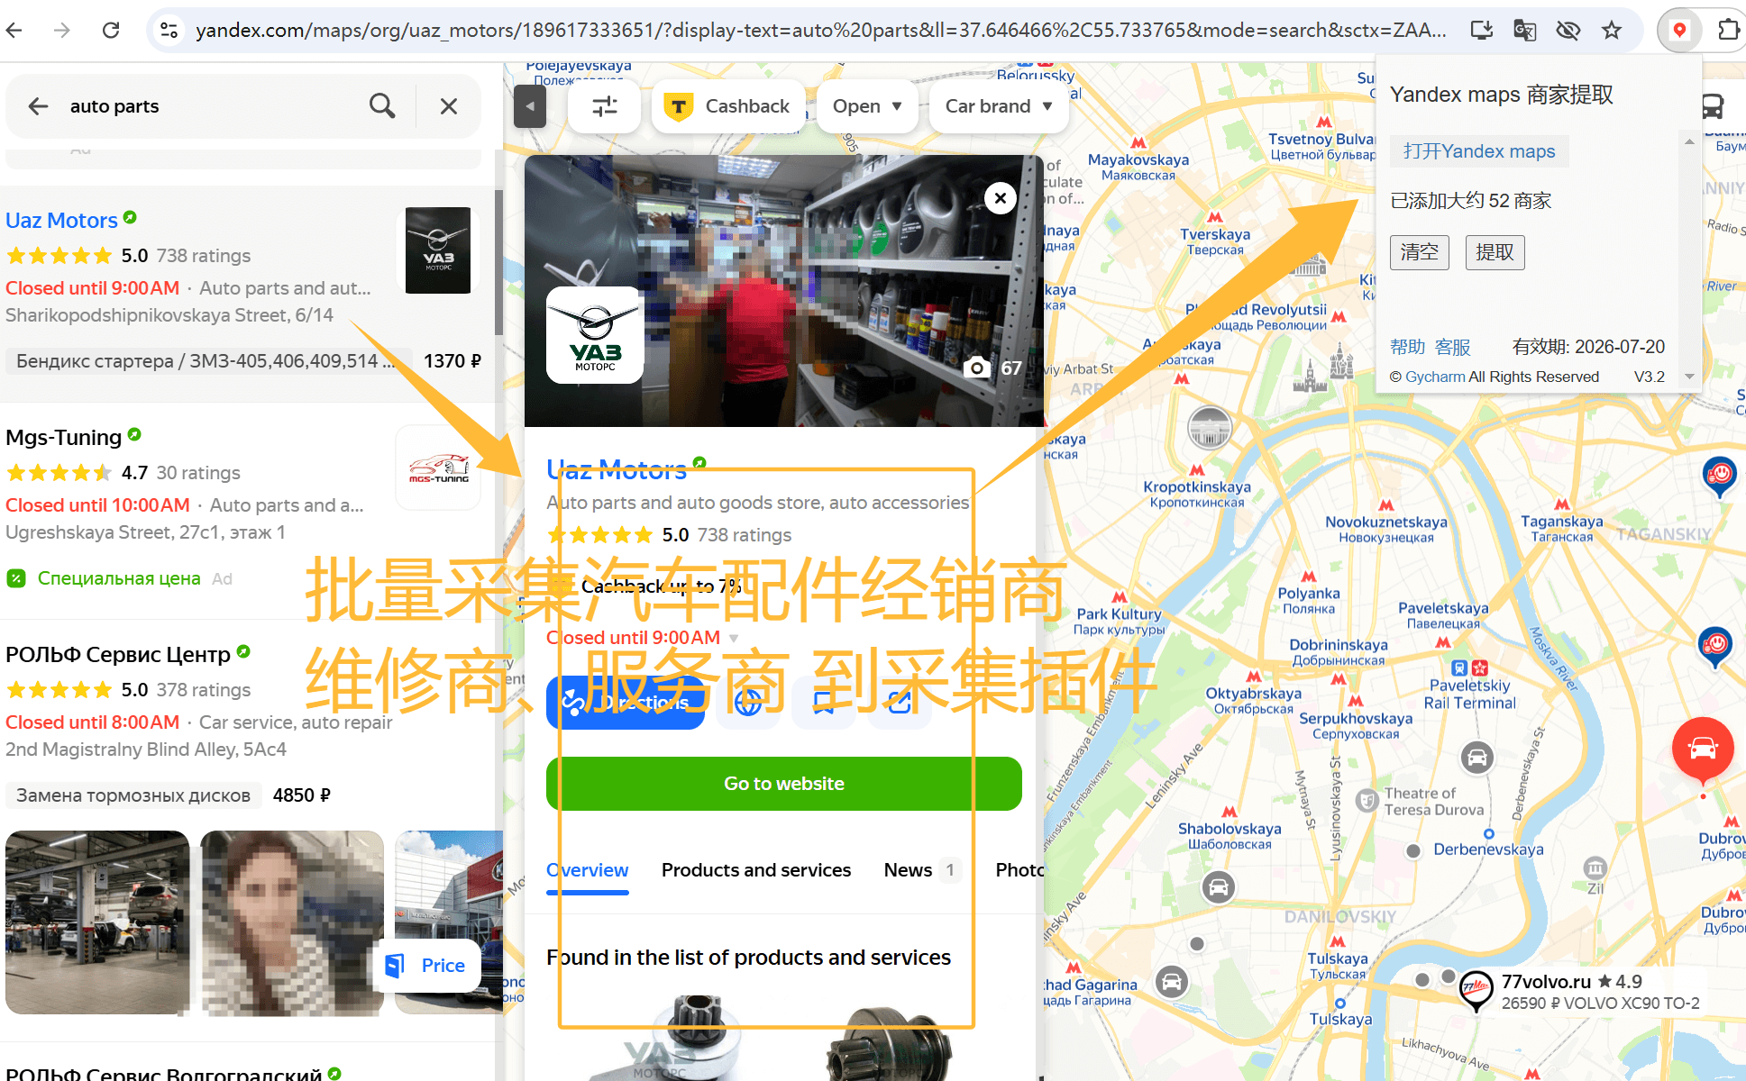Click the globe website icon on card
This screenshot has width=1746, height=1081.
(748, 703)
